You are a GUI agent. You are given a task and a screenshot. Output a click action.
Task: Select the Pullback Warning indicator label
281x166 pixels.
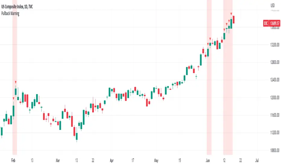pos(10,14)
